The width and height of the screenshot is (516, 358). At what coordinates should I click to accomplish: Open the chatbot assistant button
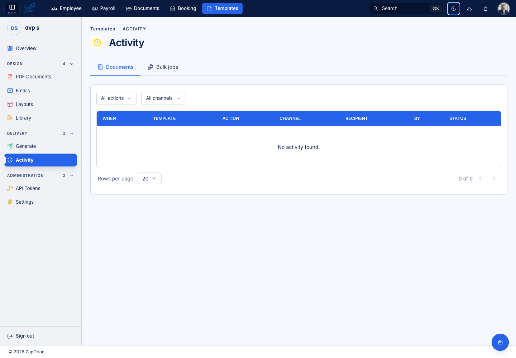pyautogui.click(x=500, y=342)
